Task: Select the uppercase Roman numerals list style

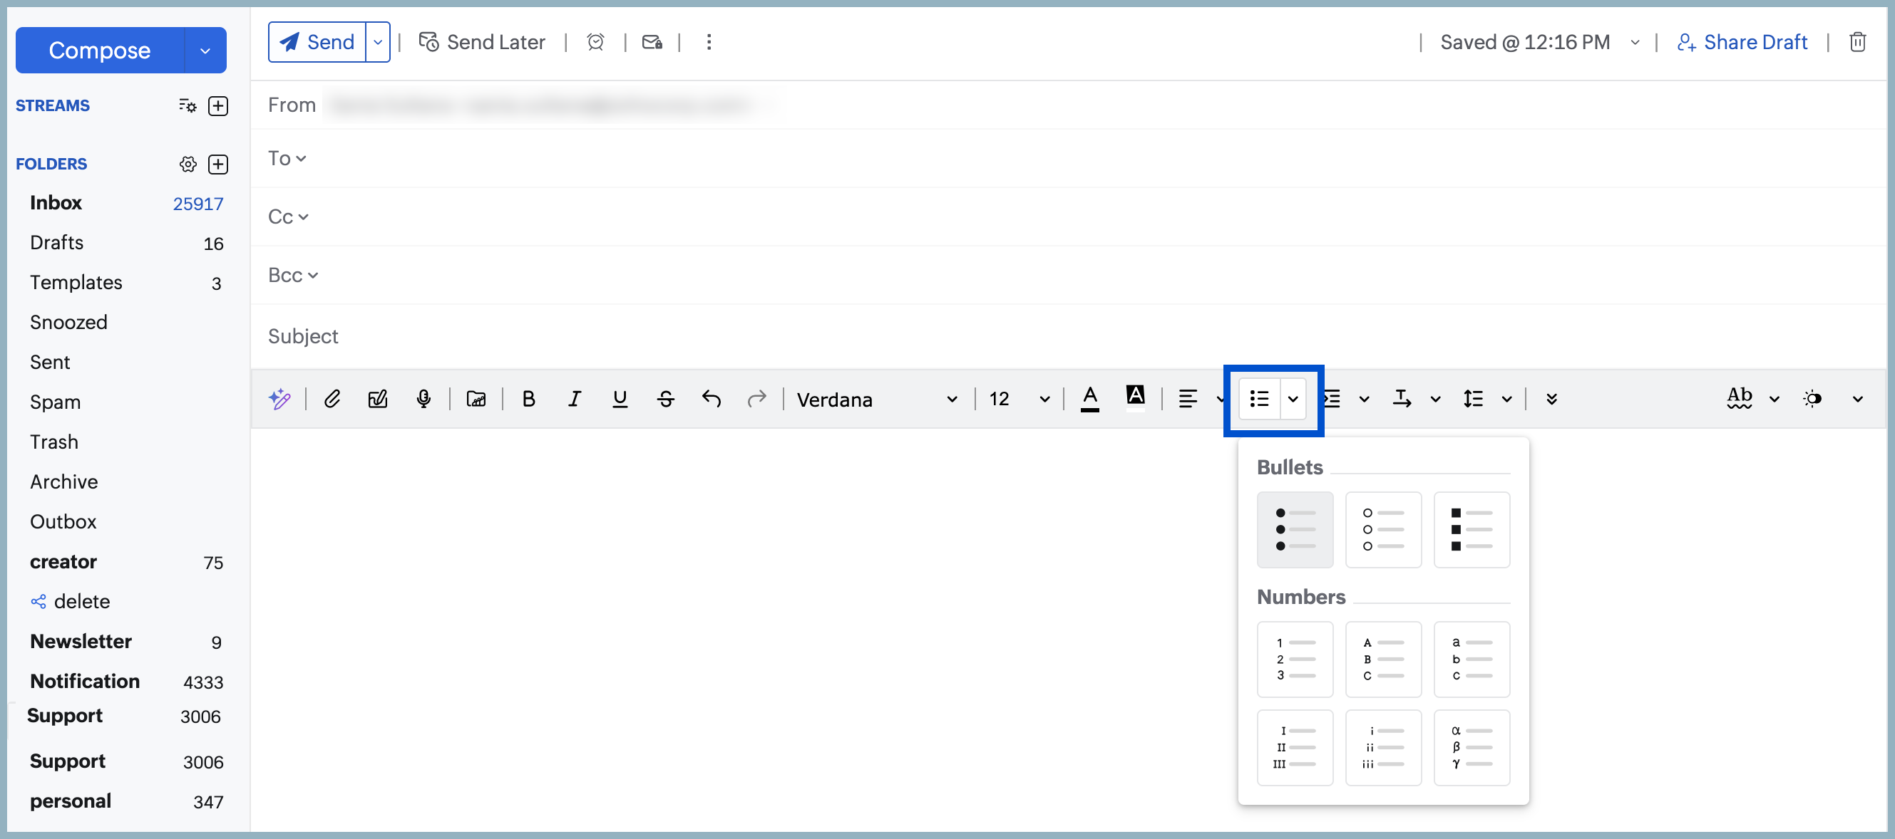Action: (x=1295, y=747)
